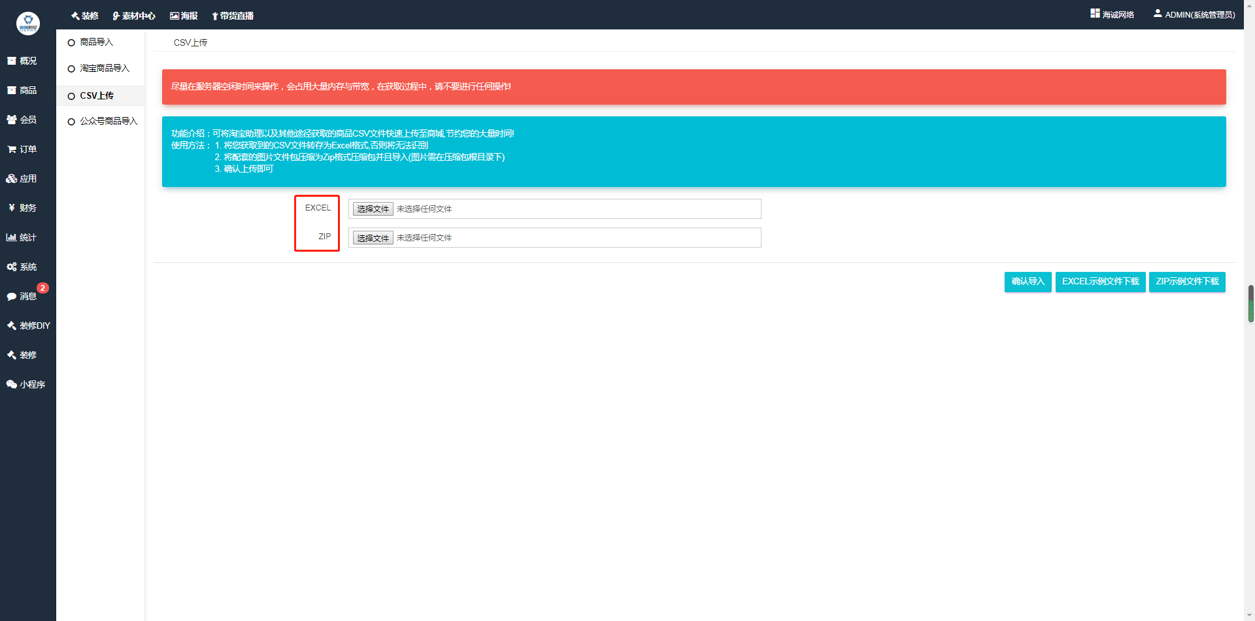Click the green vertical scrollbar thumb
Screen dimensions: 1255x621
tap(1250, 303)
